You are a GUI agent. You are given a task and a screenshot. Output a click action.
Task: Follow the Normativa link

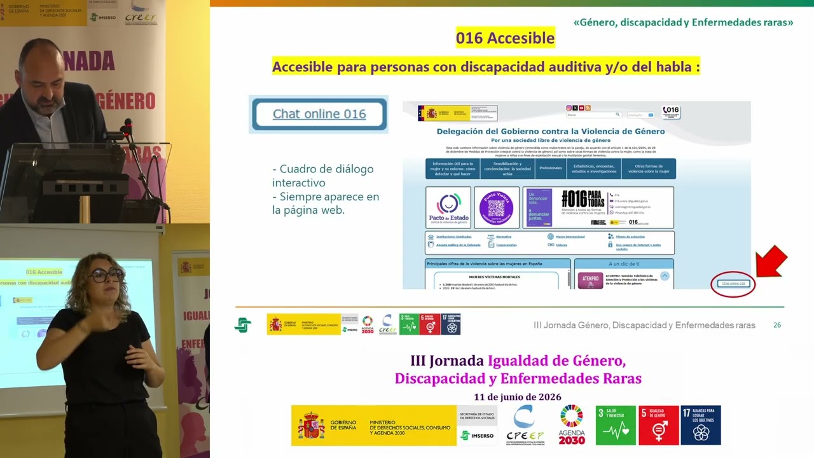(x=504, y=237)
